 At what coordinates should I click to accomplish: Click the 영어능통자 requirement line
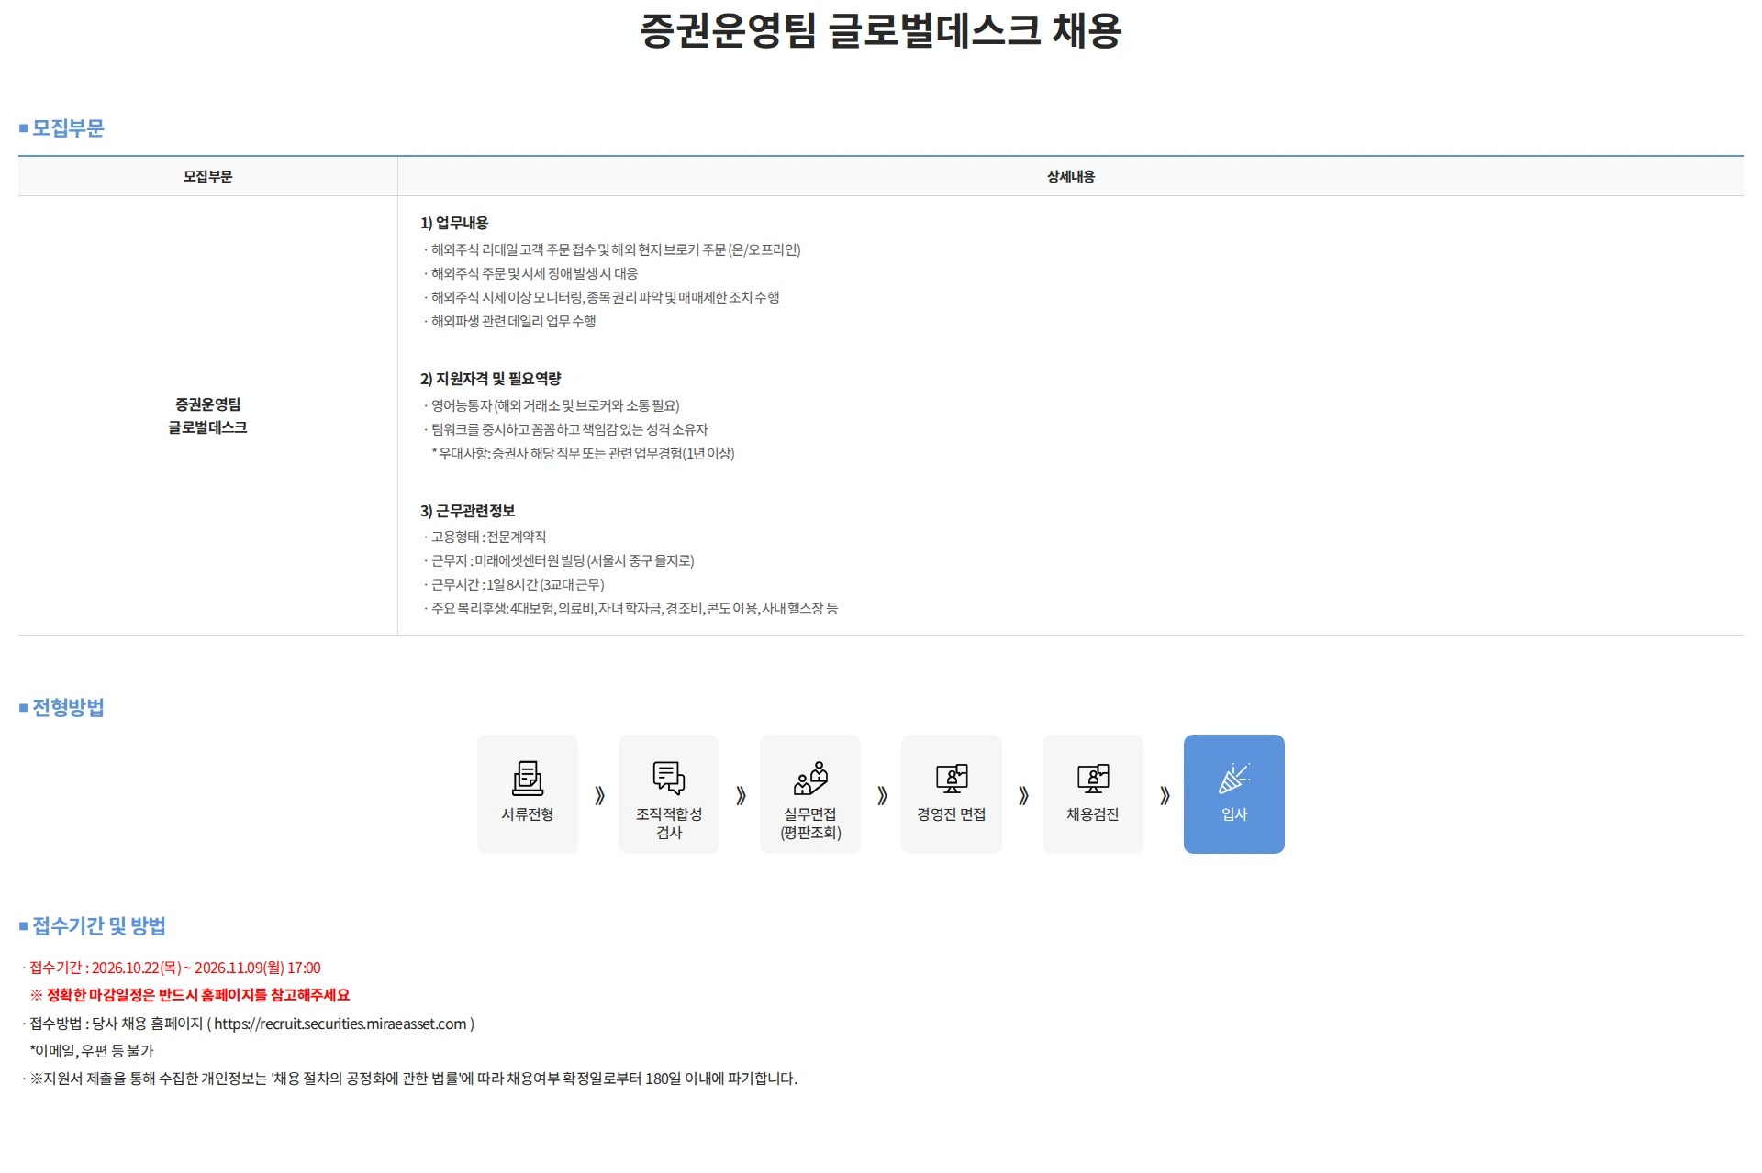(x=552, y=405)
